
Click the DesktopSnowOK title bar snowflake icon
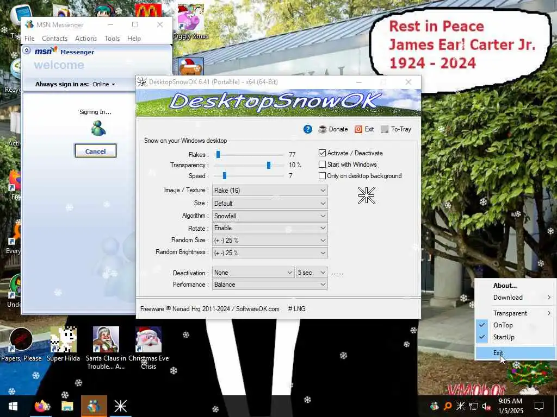(142, 82)
